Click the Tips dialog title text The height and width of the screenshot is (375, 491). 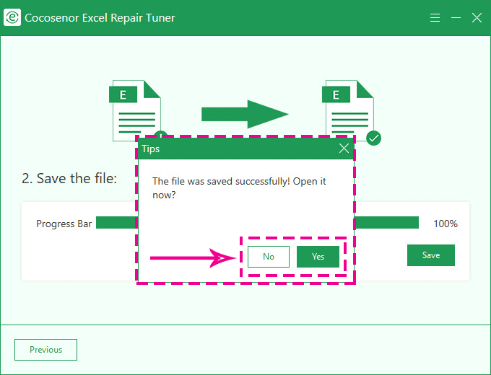point(151,149)
